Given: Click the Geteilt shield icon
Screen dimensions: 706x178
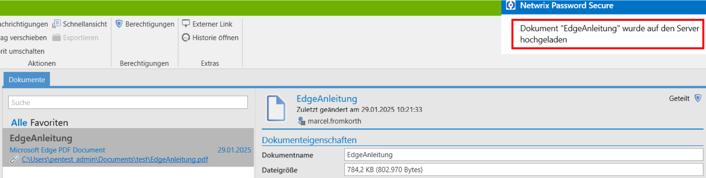Looking at the screenshot, I should 698,98.
